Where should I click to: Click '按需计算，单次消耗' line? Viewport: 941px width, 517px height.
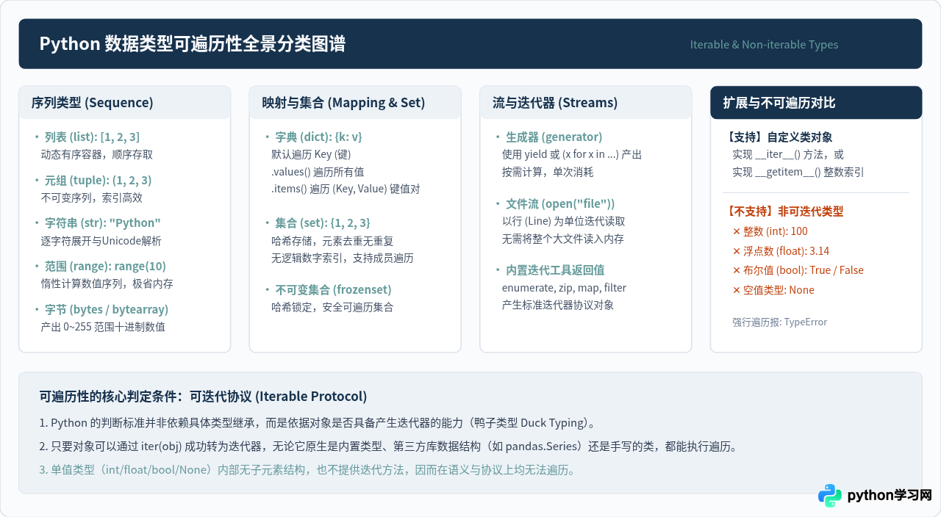pos(548,172)
